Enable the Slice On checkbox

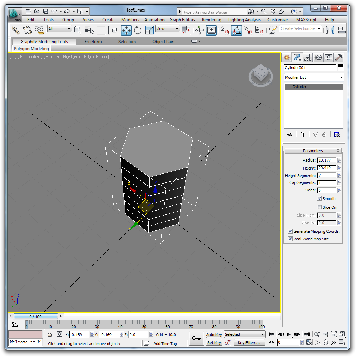[x=319, y=207]
